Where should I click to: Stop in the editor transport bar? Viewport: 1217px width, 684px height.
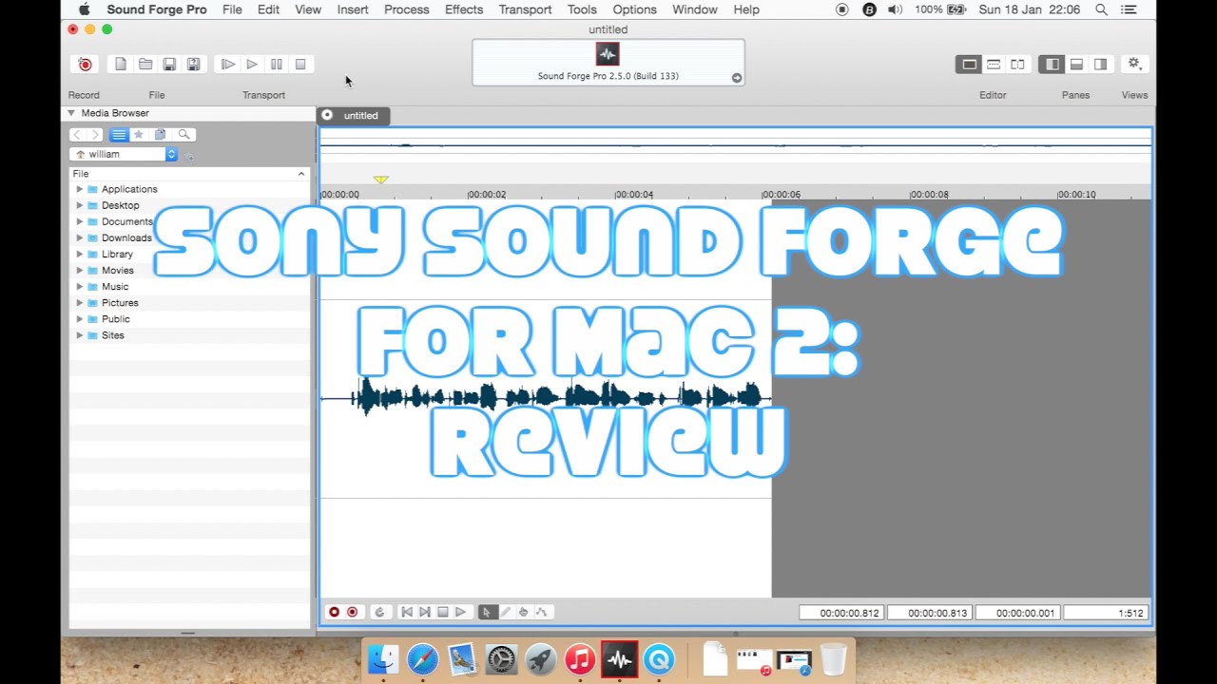(x=443, y=613)
